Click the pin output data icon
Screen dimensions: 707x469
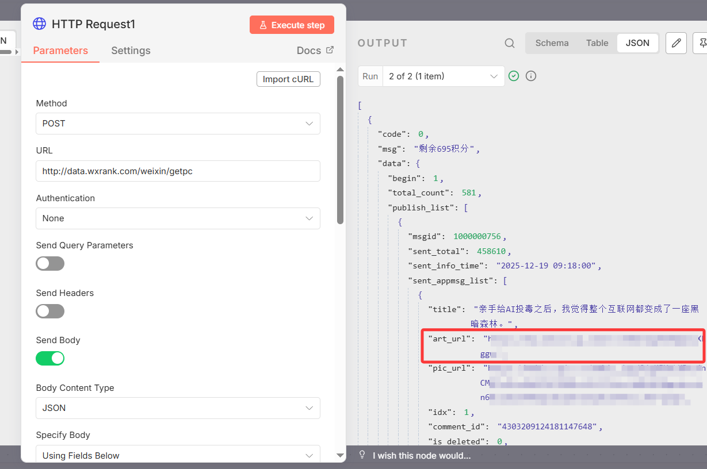(x=702, y=43)
